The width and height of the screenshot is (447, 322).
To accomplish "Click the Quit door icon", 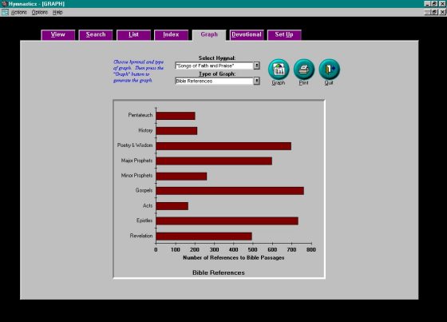I will pos(329,70).
